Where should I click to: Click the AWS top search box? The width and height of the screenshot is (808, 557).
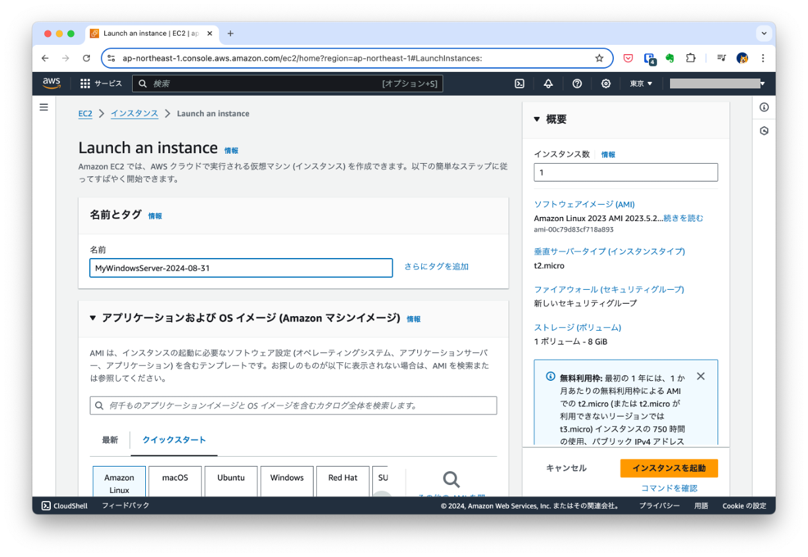[288, 84]
